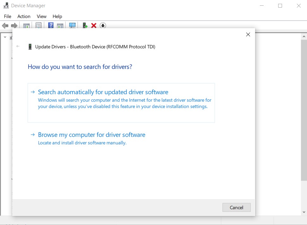Toggle the console tree pane toolbar icon
307x225 pixels.
coord(27,26)
